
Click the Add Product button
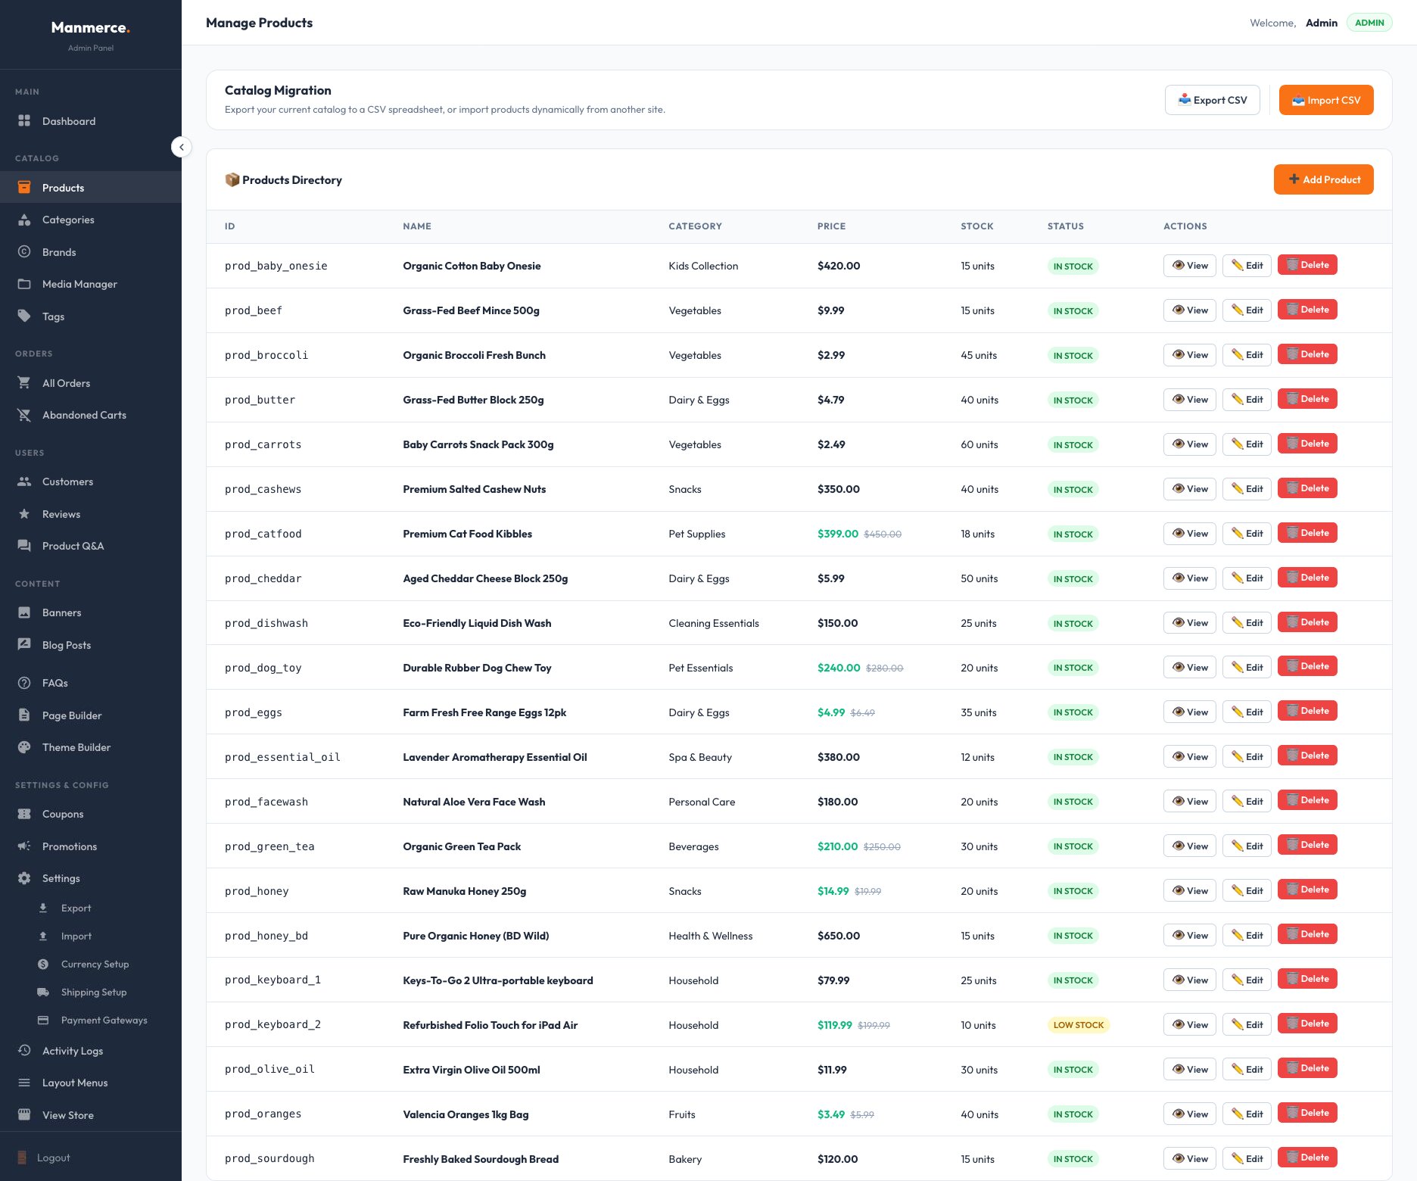point(1324,179)
